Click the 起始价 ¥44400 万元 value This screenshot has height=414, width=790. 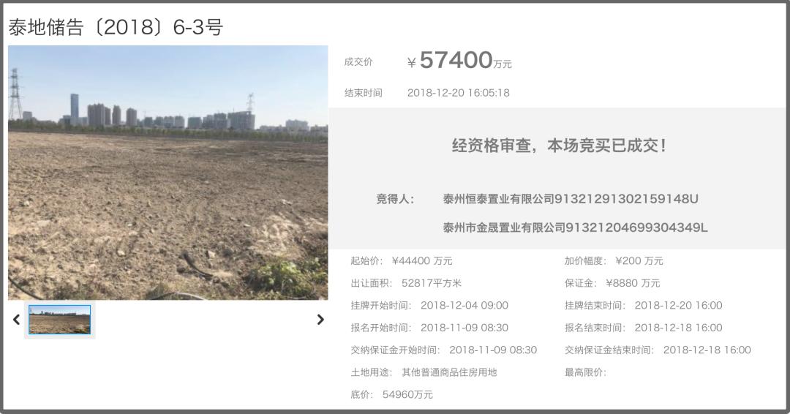click(x=422, y=261)
